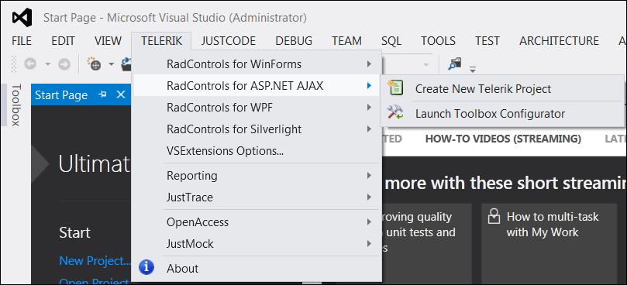
Task: Open the JUSTCODE menu
Action: pos(229,41)
